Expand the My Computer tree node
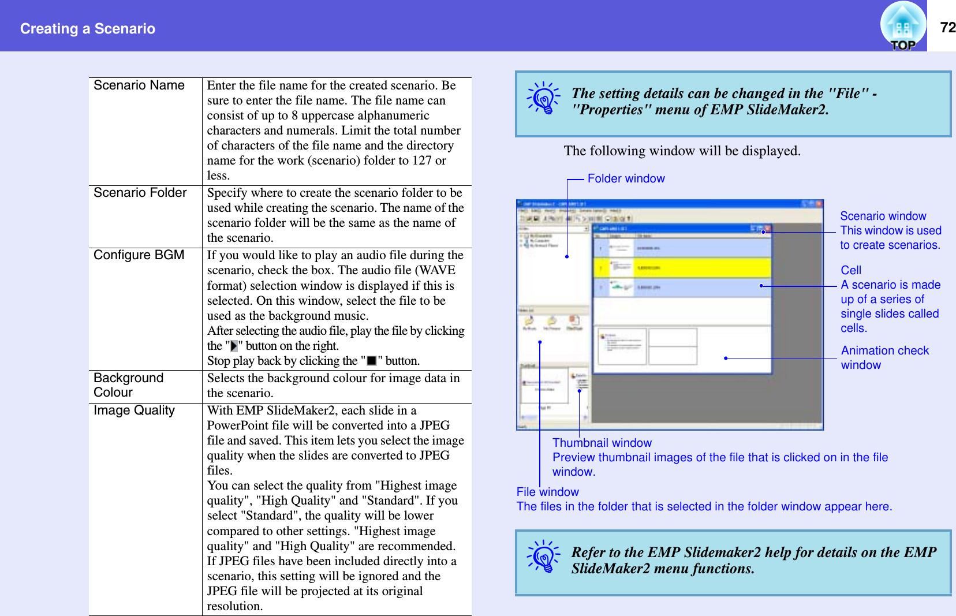 point(520,241)
